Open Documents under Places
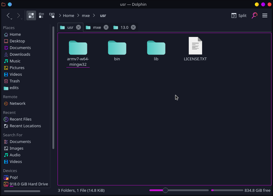 [26, 48]
